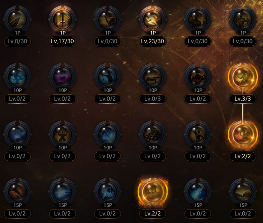Click the running figure skill at Lv.23/30

(x=153, y=20)
